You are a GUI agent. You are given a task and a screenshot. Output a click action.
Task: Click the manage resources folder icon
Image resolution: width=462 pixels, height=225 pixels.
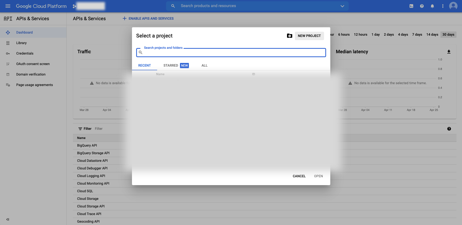[x=290, y=36]
